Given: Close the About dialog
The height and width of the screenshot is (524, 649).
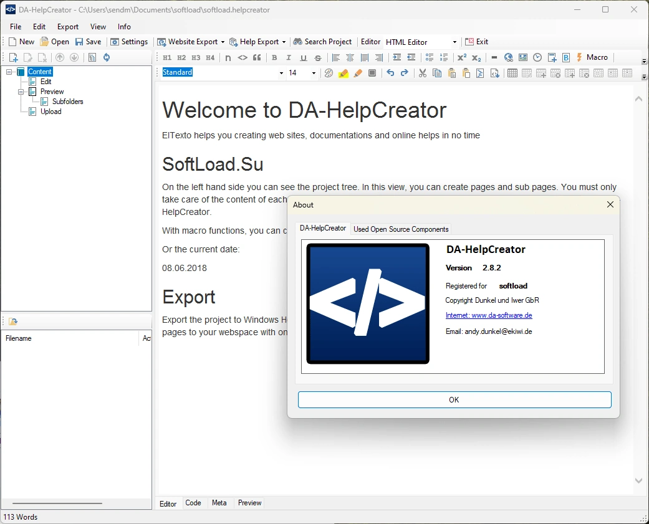Looking at the screenshot, I should click(610, 204).
